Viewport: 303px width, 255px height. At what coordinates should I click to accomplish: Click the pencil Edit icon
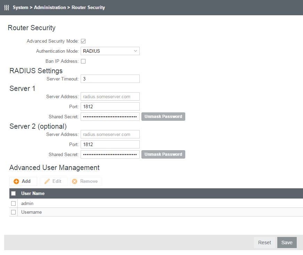coord(47,181)
